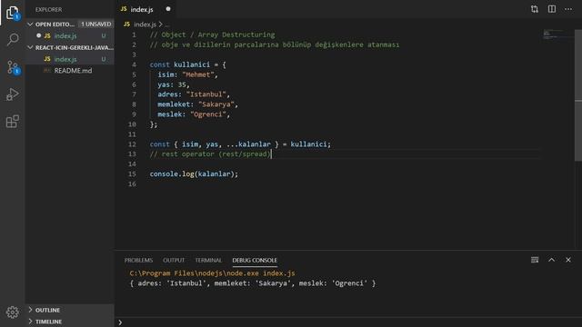Click the unsaved dot on index.js tab
Viewport: 582px width, 327px height.
tap(168, 9)
